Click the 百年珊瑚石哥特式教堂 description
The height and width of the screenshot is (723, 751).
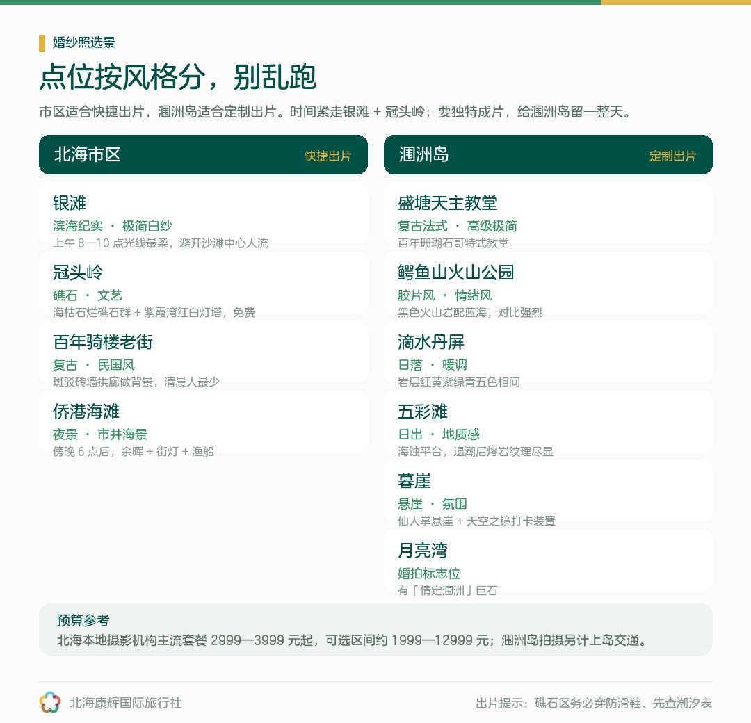pos(453,243)
